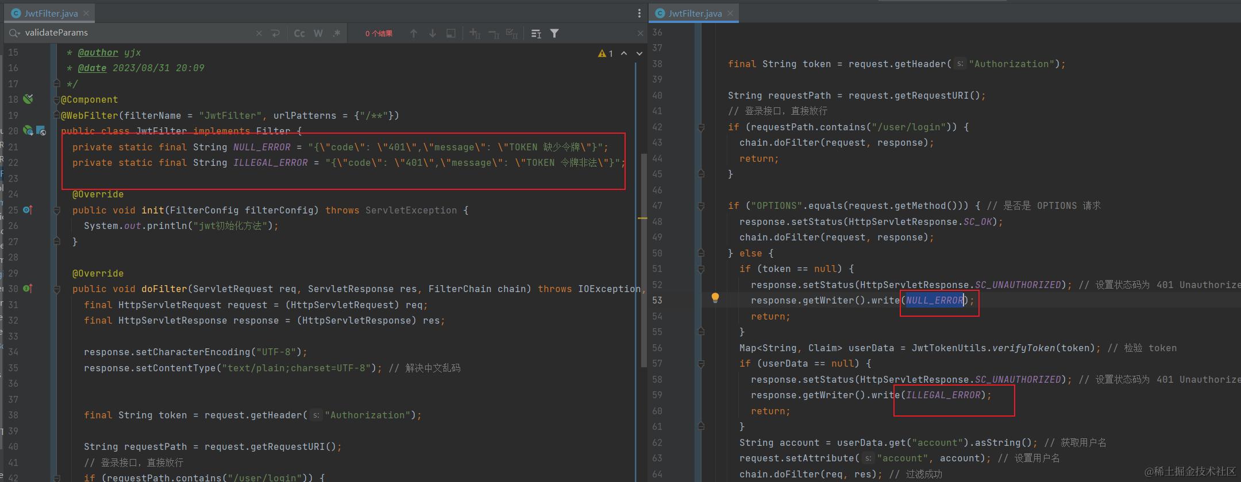The image size is (1241, 482).
Task: Go to next search occurrence arrow
Action: click(x=433, y=33)
